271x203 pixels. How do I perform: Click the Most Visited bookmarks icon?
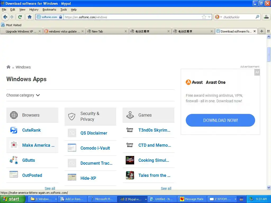click(3, 25)
